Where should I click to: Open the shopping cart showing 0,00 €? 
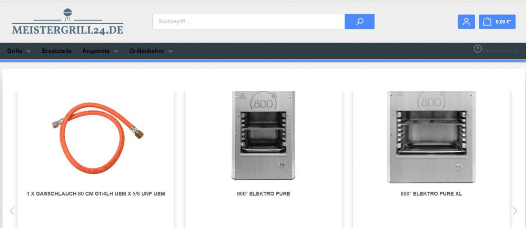pyautogui.click(x=497, y=22)
